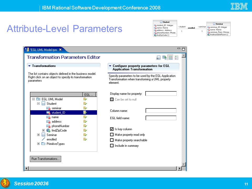Check Make property searchable
Image resolution: width=252 pixels, height=189 pixels.
[x=112, y=140]
